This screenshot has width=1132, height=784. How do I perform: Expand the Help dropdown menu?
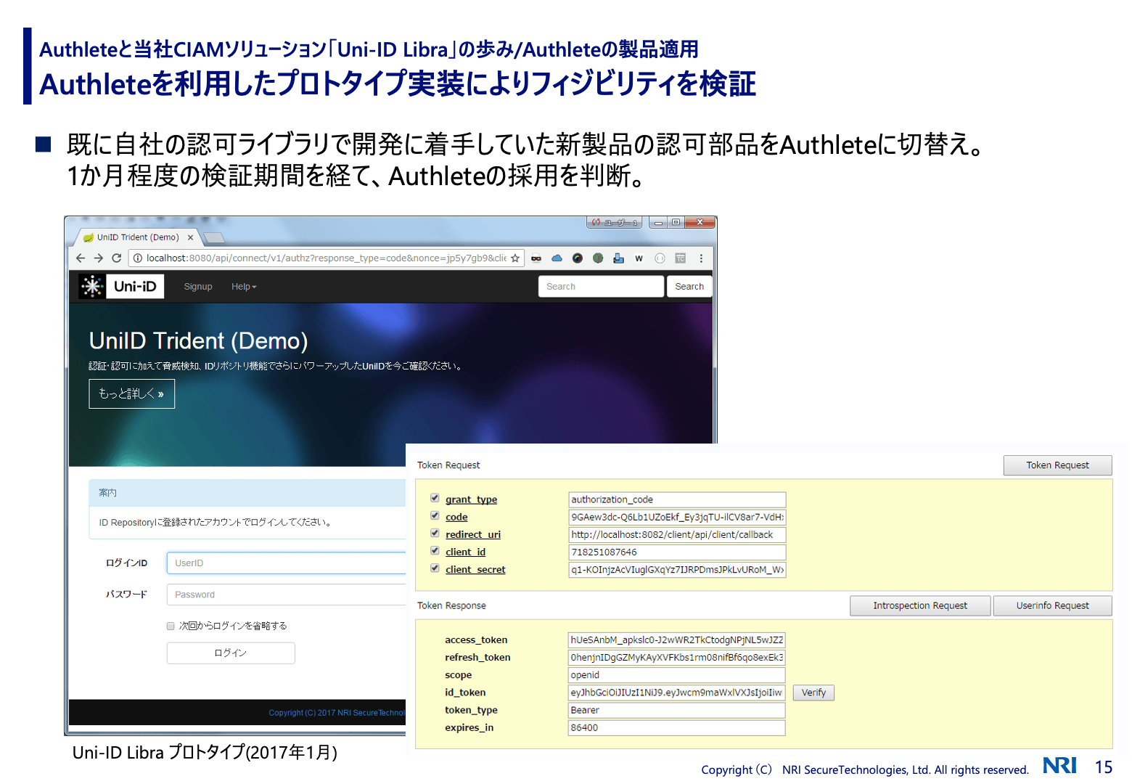[244, 287]
